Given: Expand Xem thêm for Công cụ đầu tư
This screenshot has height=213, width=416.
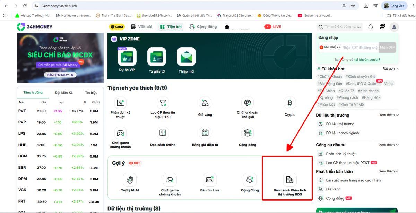Looking at the screenshot, I should pyautogui.click(x=389, y=145).
